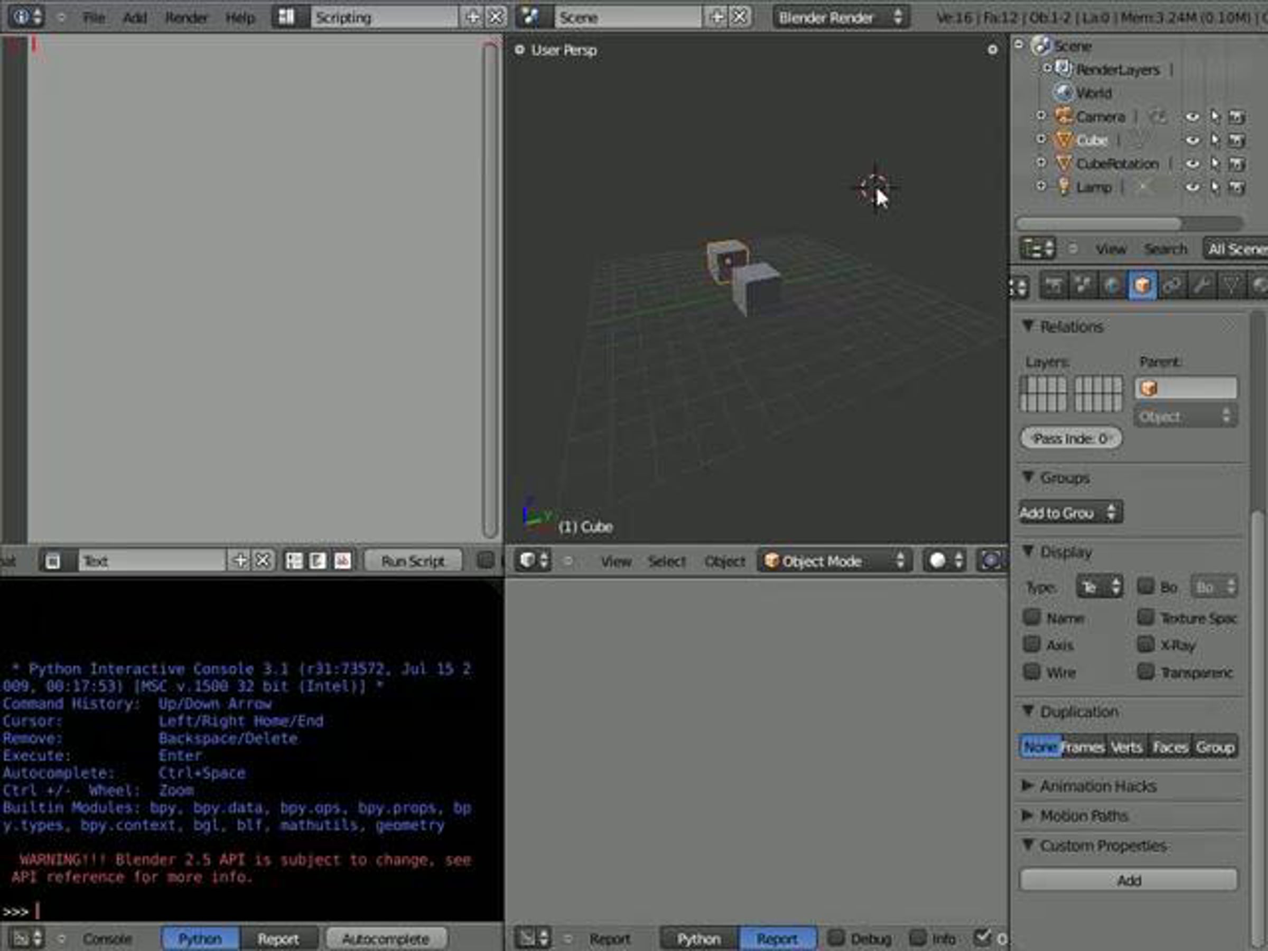
Task: Click the Scene icon in the outliner
Action: 1041,45
